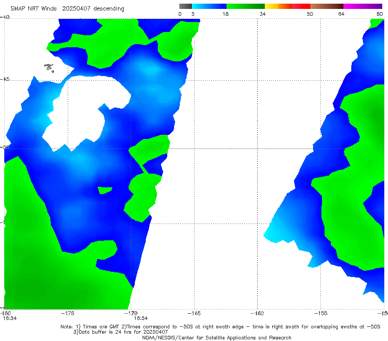Screen dimensions: 388x341
Task: Pick the blue 5–18 segment of the color bar
Action: (x=209, y=6)
